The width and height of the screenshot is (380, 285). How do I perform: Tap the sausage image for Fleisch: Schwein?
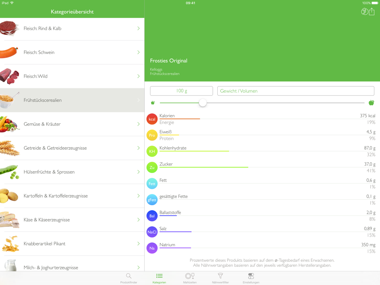point(9,52)
